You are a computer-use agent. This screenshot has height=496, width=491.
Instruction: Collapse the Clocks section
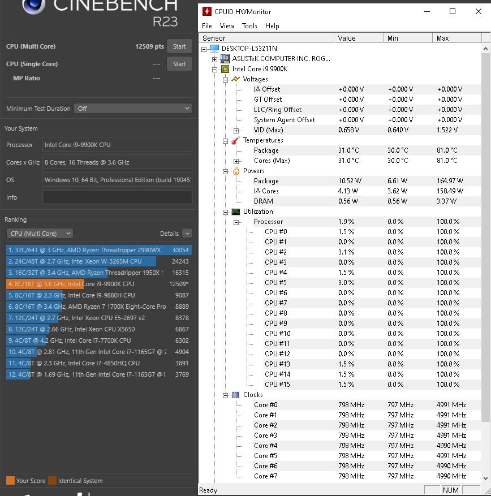(x=226, y=395)
